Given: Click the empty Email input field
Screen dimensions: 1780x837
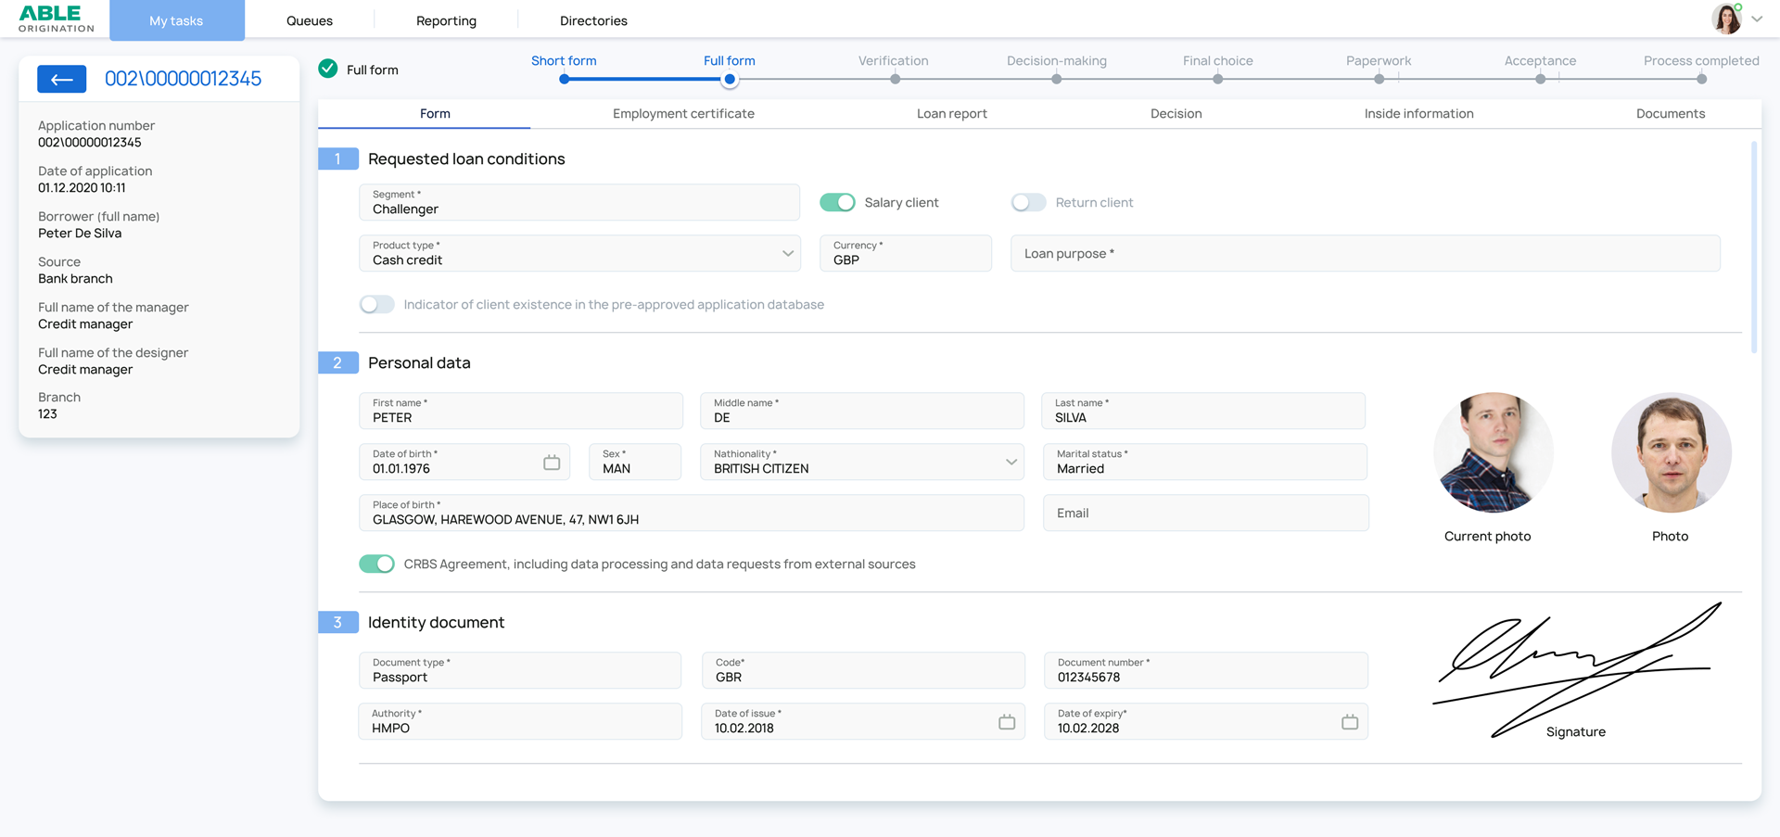Looking at the screenshot, I should tap(1204, 513).
